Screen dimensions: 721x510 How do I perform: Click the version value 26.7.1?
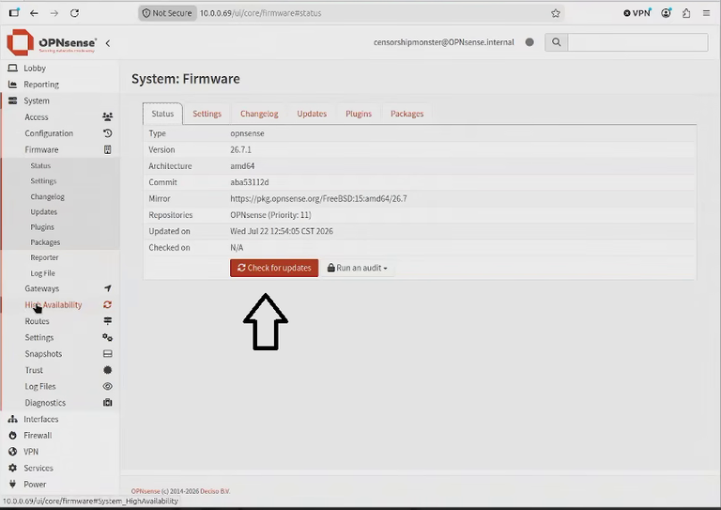[x=240, y=150]
